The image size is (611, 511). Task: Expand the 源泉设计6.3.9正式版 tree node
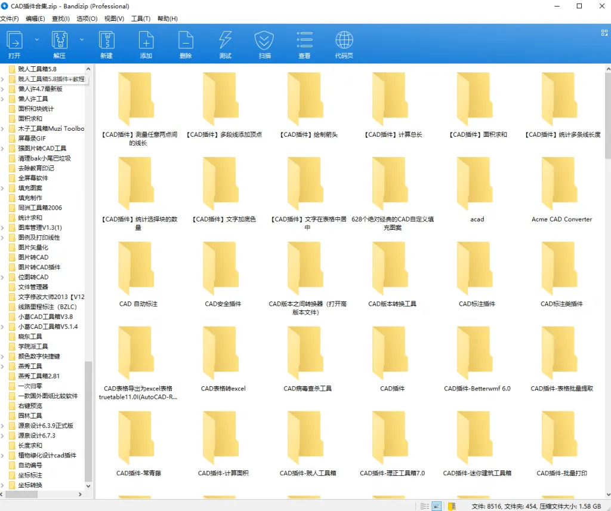click(2, 426)
